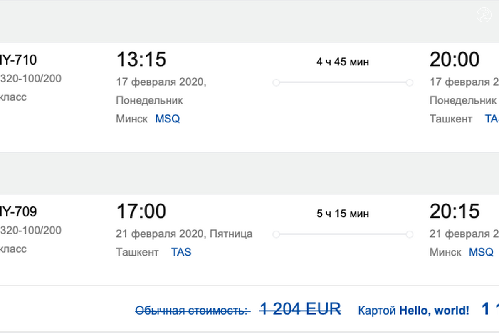Click the globe logo icon in top corner
499x333 pixels.
[484, 15]
